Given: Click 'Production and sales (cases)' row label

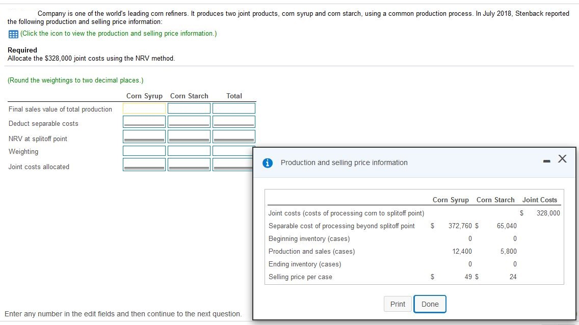Looking at the screenshot, I should (311, 252).
